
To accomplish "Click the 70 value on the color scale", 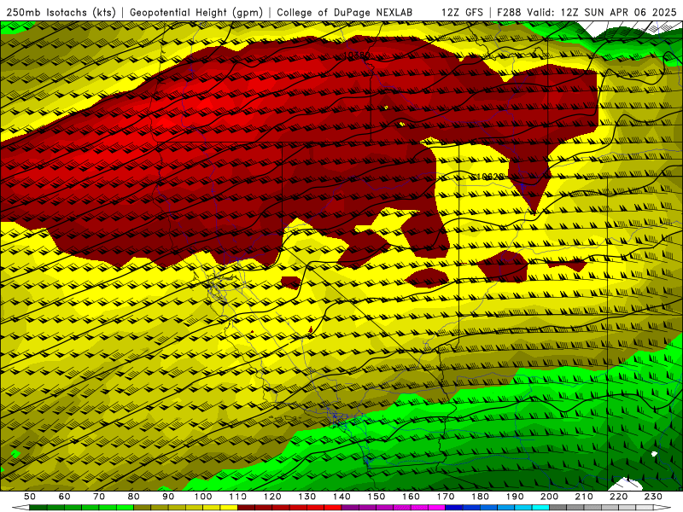I will point(99,497).
